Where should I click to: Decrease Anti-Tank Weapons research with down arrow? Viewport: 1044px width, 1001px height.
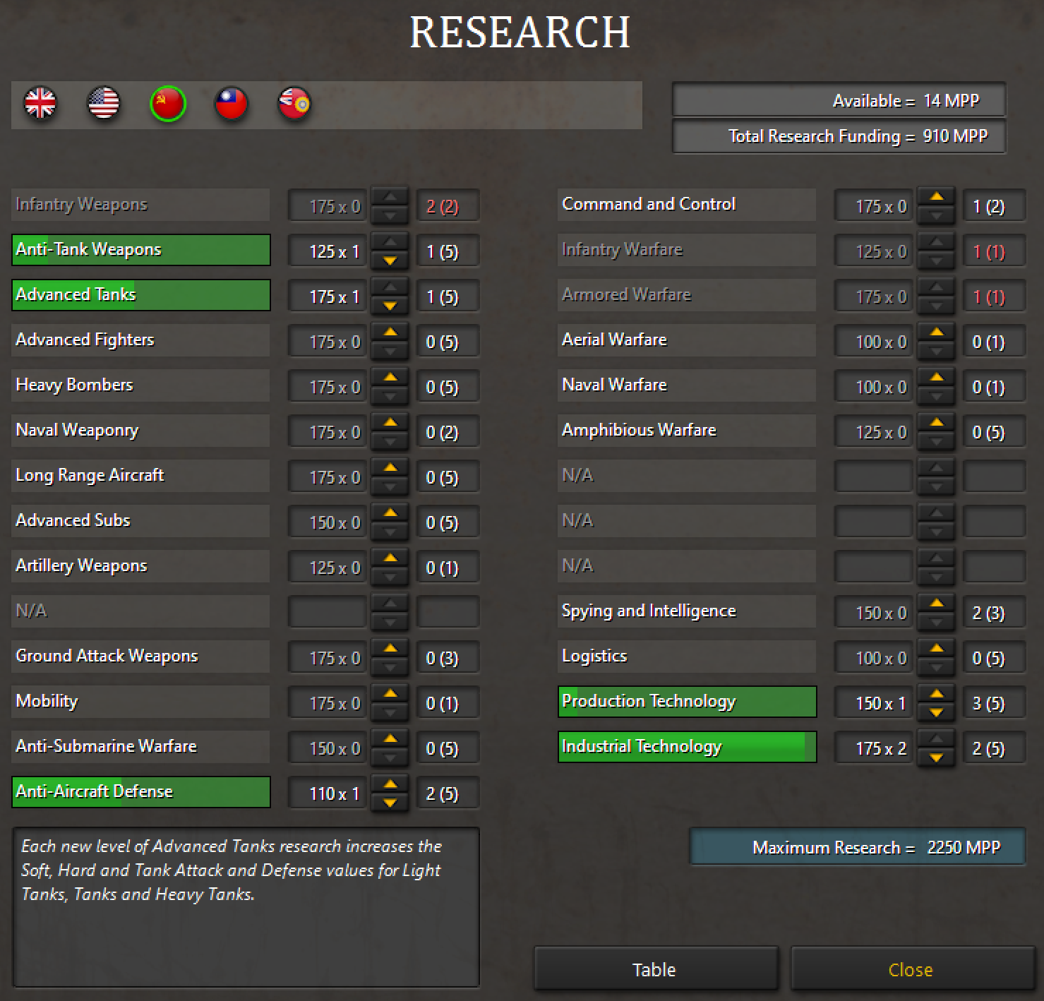pyautogui.click(x=390, y=260)
